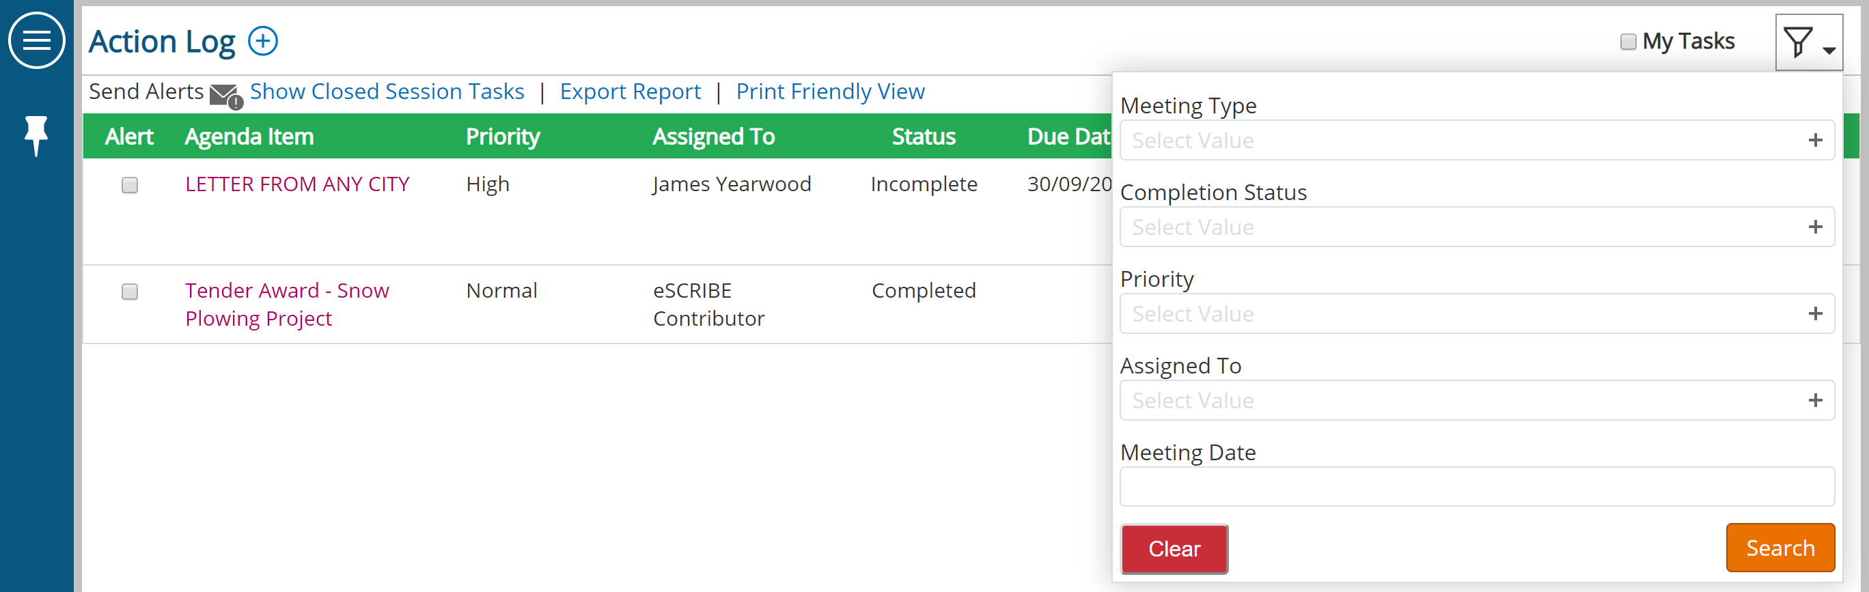This screenshot has height=592, width=1869.
Task: Click plus icon in Completion Status field
Action: [x=1815, y=227]
